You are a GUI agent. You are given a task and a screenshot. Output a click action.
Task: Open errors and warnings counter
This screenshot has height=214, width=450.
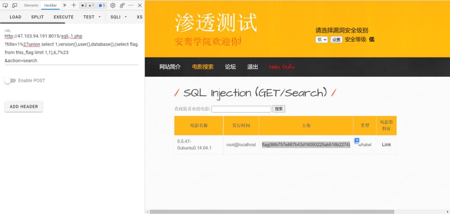(x=87, y=5)
